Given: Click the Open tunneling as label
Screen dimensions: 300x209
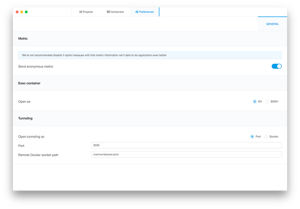Looking at the screenshot, I should (x=31, y=137).
